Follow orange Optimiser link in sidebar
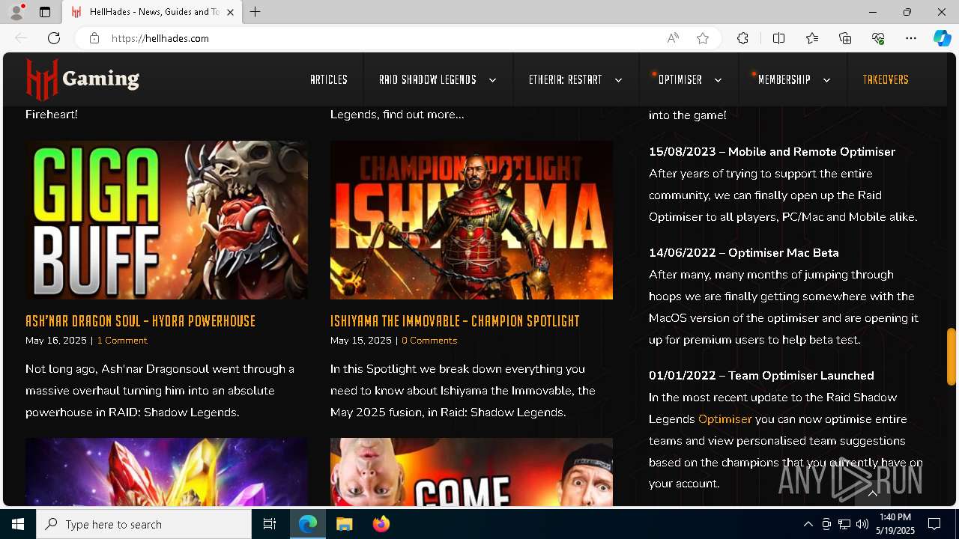The width and height of the screenshot is (959, 539). click(x=724, y=419)
